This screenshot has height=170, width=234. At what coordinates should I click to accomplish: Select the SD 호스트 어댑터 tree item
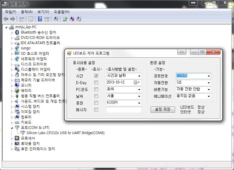coord(35,54)
